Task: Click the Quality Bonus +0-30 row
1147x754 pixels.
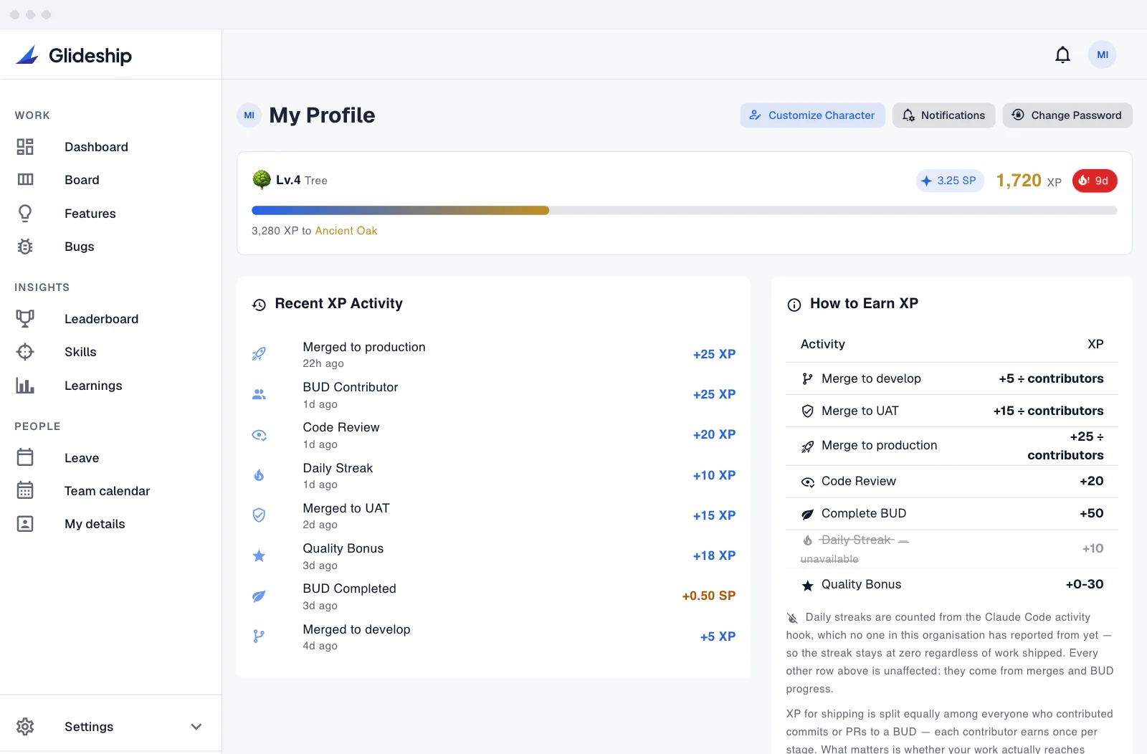Action: 952,585
